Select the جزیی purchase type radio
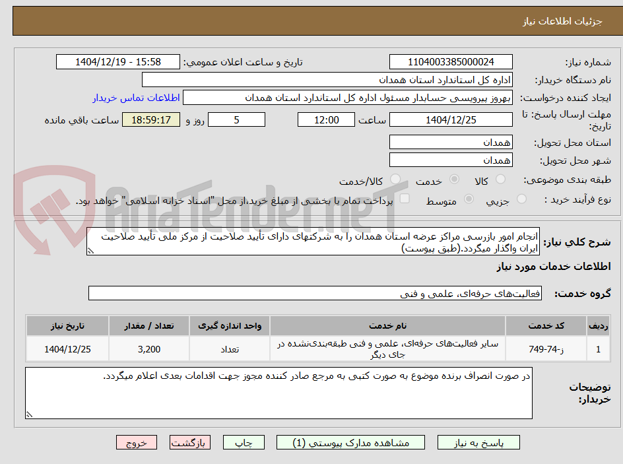 (521, 199)
